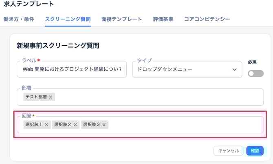Screen dimensions: 273x164
Task: Go to the 評価基準 tab
Action: pyautogui.click(x=163, y=19)
